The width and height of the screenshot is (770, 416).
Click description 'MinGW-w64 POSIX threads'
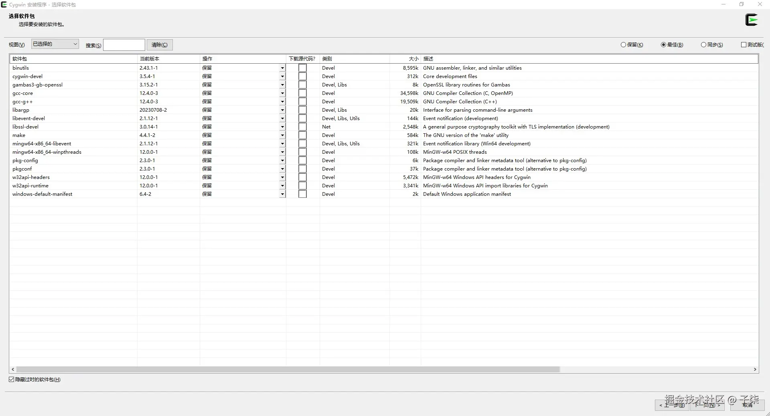click(455, 152)
